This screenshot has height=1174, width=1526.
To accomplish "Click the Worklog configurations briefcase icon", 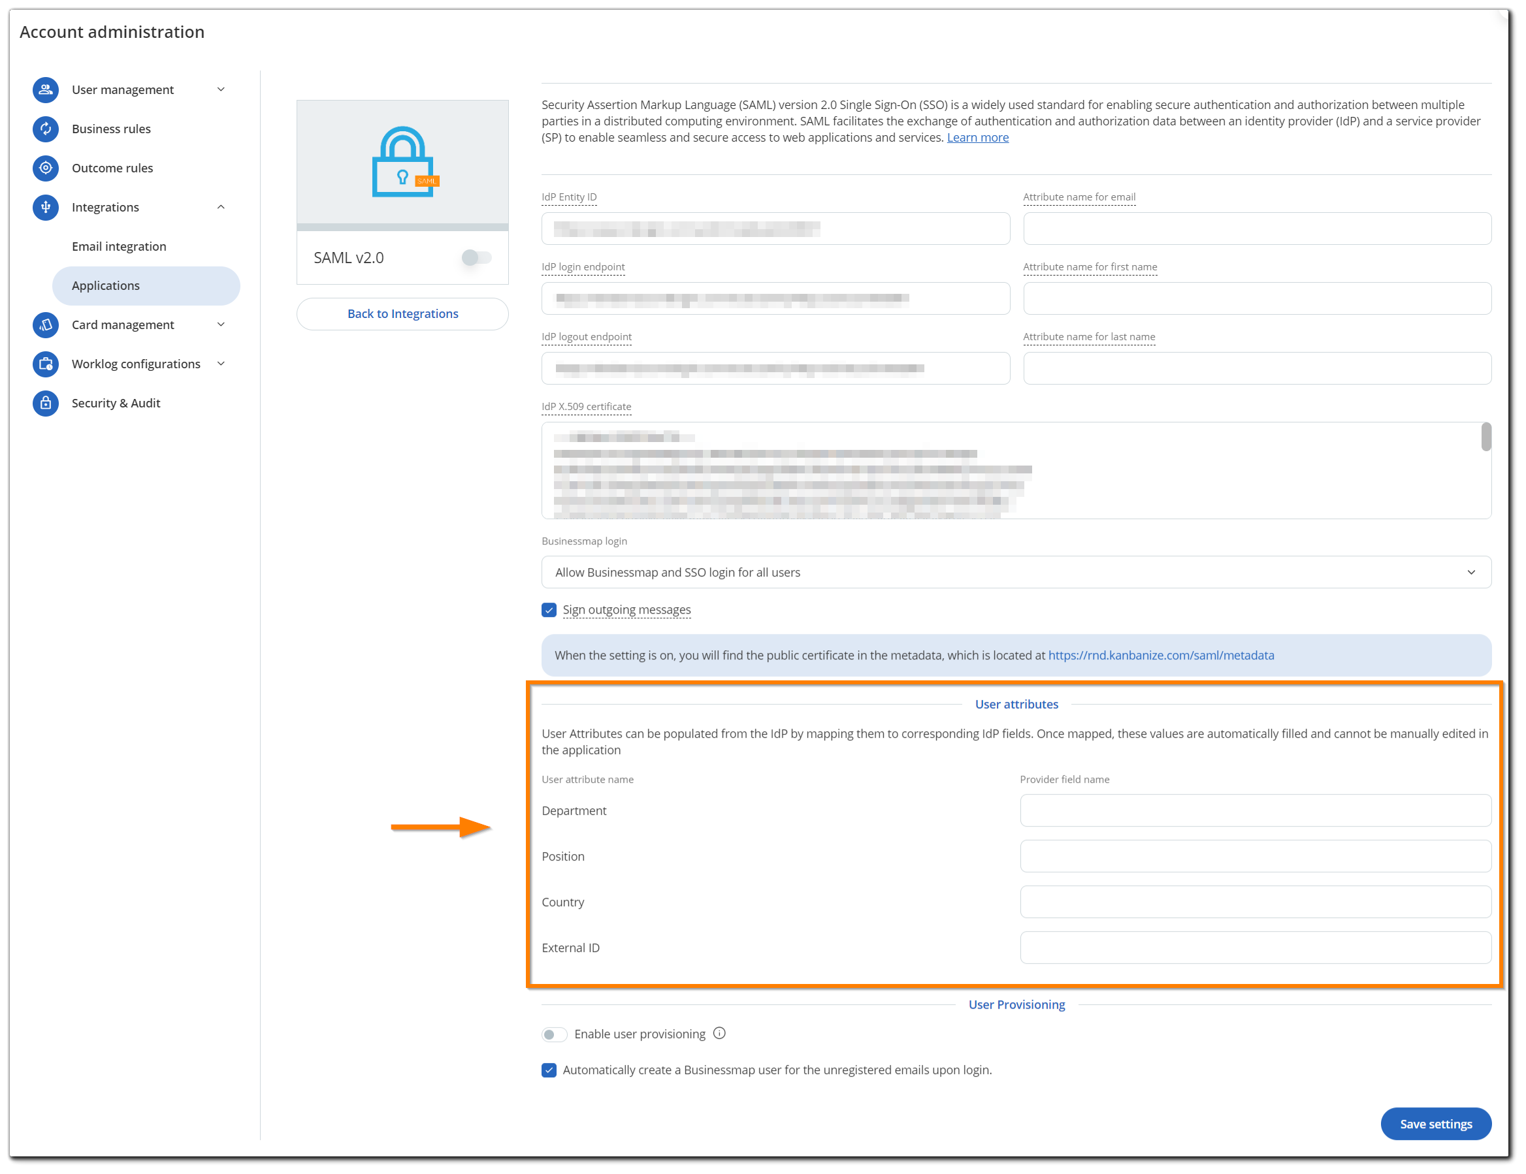I will [46, 364].
